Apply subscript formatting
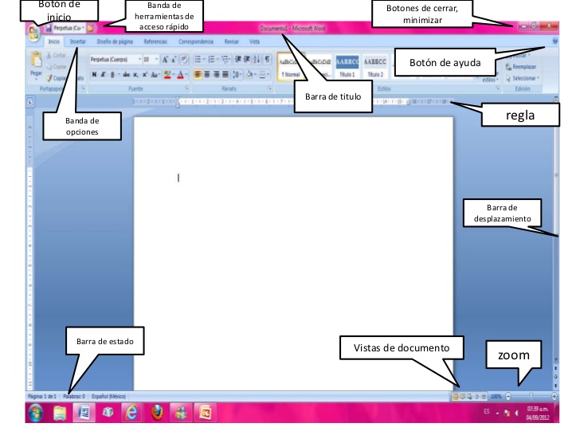The height and width of the screenshot is (435, 580). click(135, 74)
